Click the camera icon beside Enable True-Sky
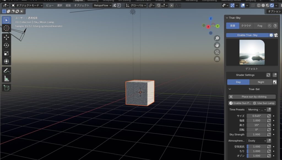282x160 pixels. (x=276, y=35)
